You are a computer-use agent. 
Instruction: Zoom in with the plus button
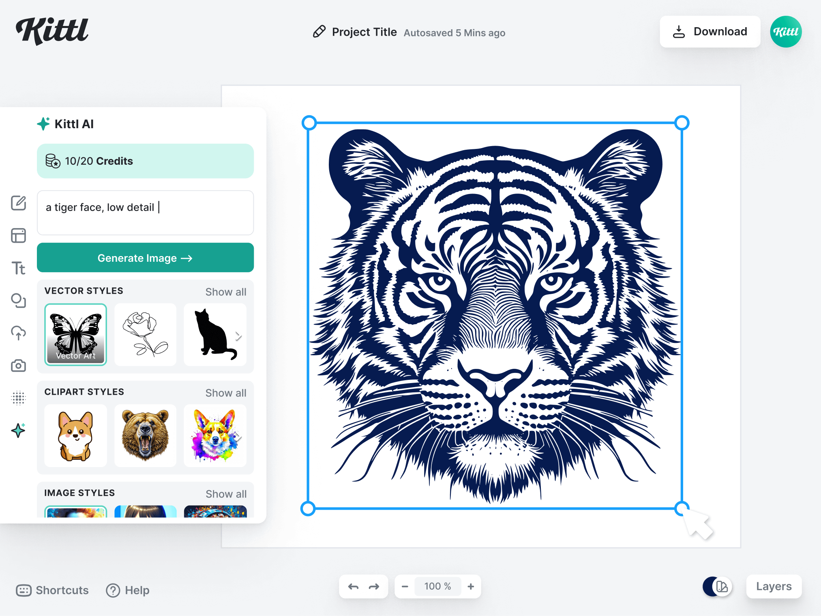(471, 586)
